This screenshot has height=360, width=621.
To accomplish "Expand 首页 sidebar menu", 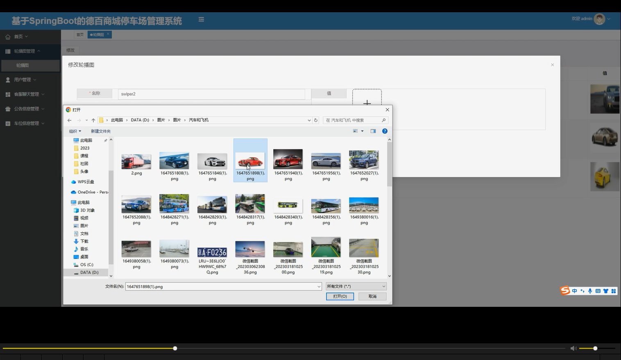I will (x=30, y=36).
